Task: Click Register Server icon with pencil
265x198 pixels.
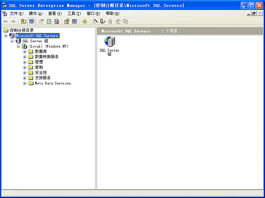Action: tap(103, 21)
